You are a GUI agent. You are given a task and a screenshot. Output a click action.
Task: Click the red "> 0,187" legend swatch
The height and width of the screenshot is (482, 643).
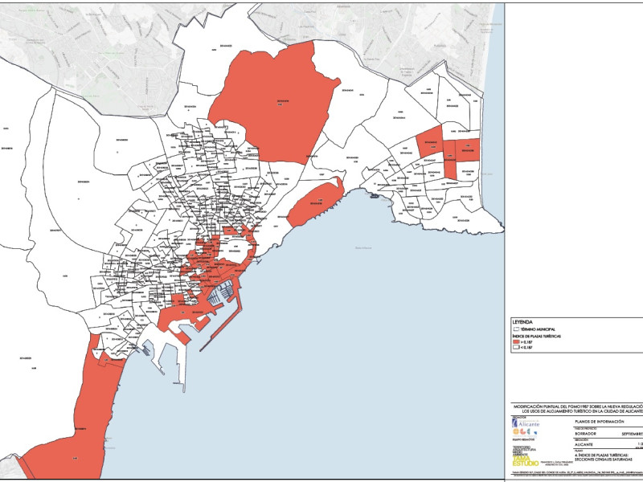pyautogui.click(x=516, y=341)
